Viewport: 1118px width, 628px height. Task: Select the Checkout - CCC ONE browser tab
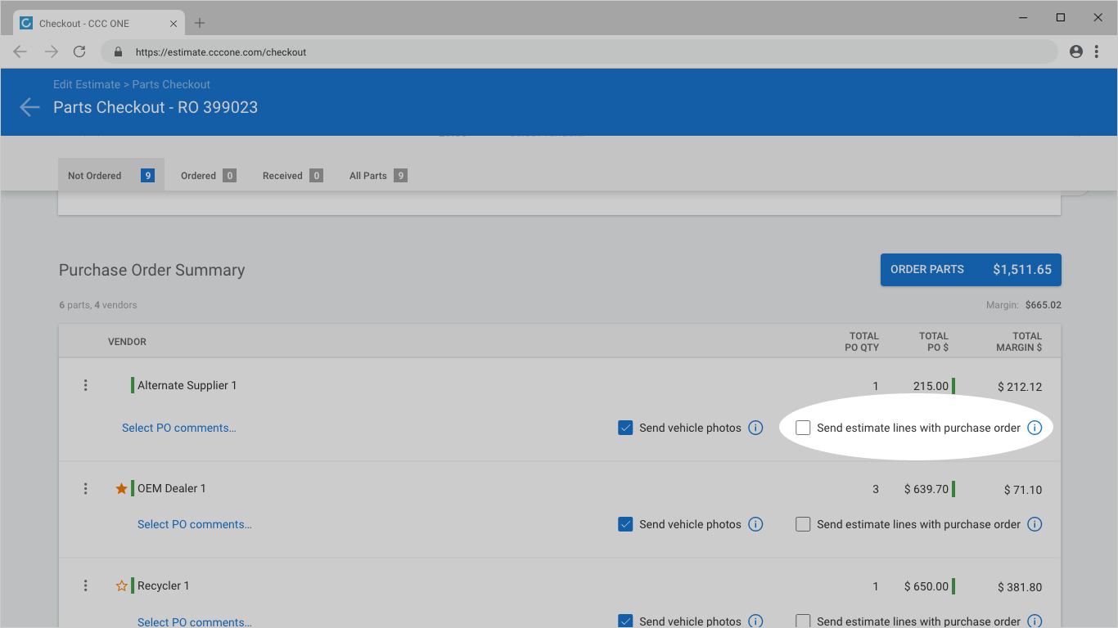click(x=100, y=24)
